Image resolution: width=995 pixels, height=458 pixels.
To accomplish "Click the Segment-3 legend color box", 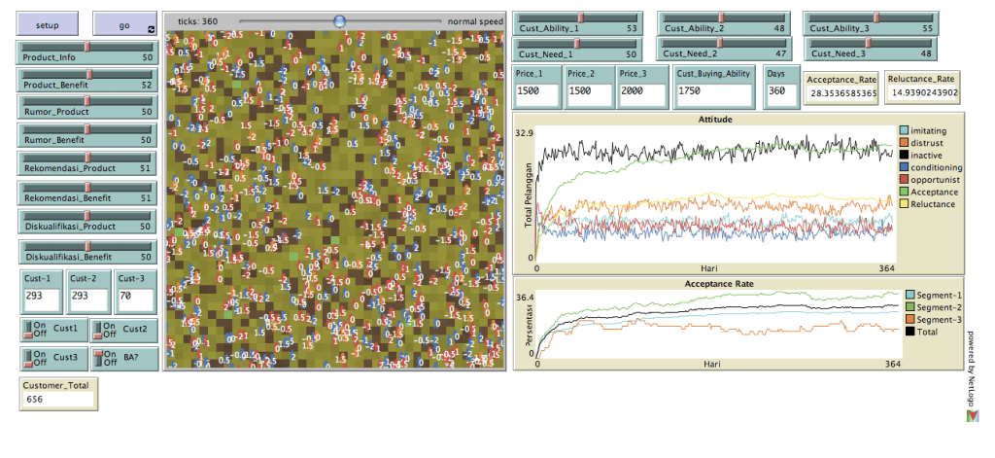I will click(x=909, y=319).
